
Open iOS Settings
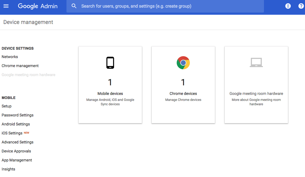coord(12,133)
